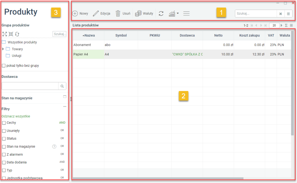Enable Data dodania filter checkbox
Screen dimensions: 297x183
[4, 162]
